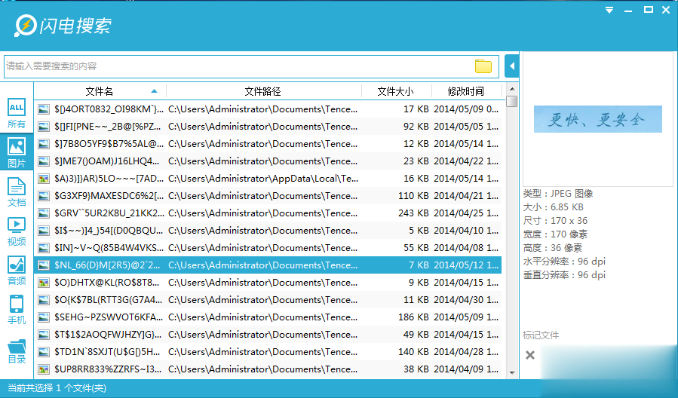Select the 音频 audio category
Screen dimensions: 678x398
[x=16, y=270]
